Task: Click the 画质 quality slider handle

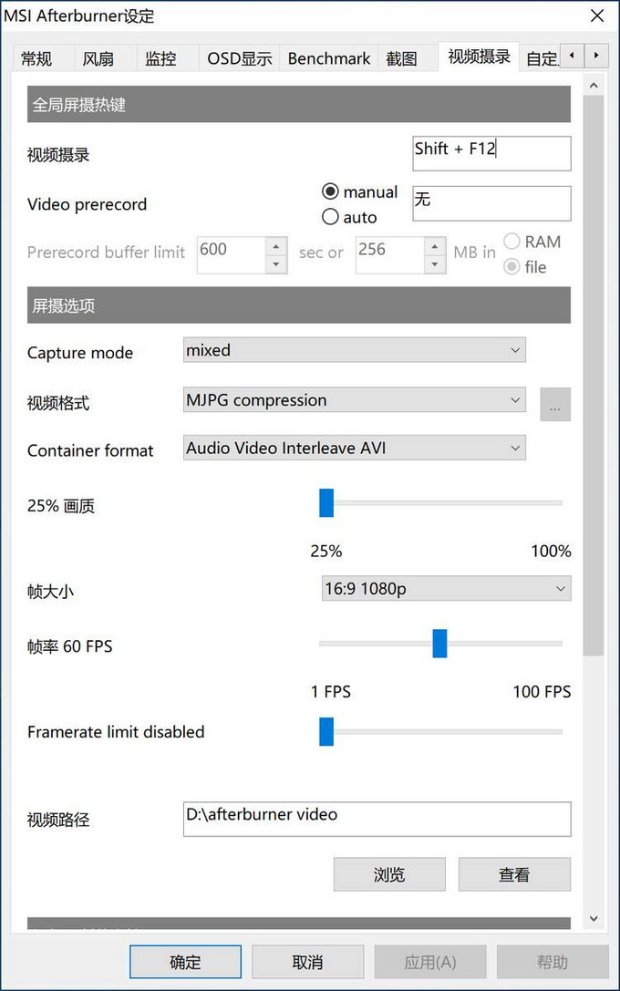Action: pos(326,503)
